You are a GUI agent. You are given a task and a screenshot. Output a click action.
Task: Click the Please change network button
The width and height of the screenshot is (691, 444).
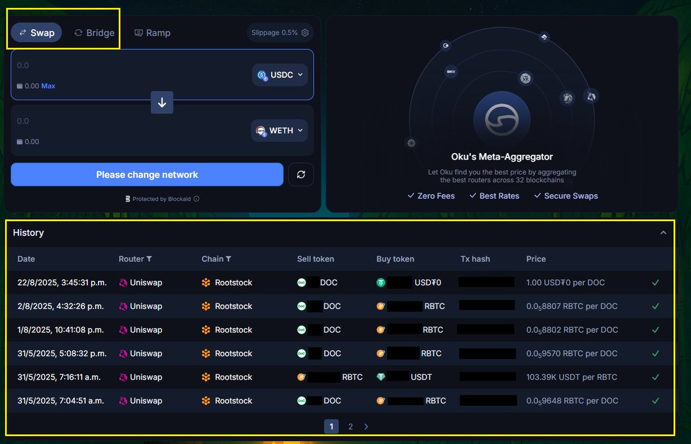pyautogui.click(x=147, y=174)
